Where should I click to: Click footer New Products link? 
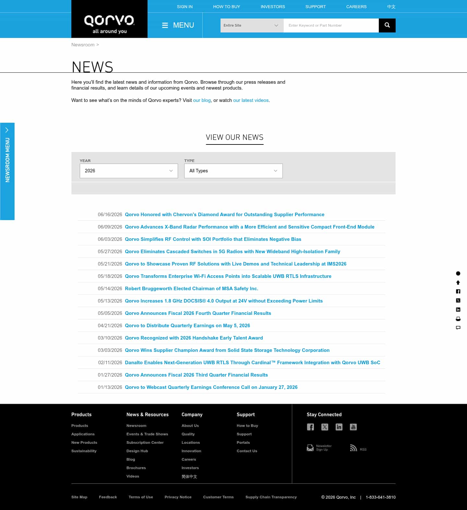84,442
